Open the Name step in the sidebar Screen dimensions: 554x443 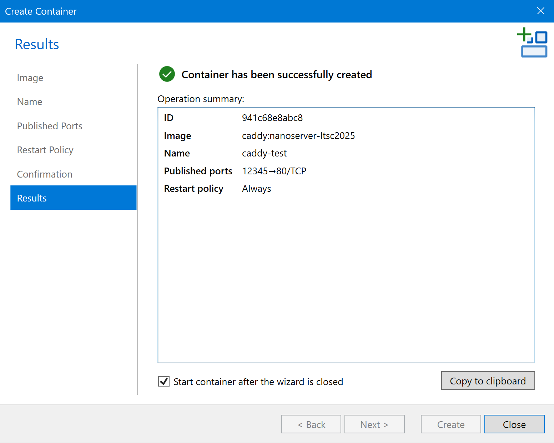coord(30,102)
